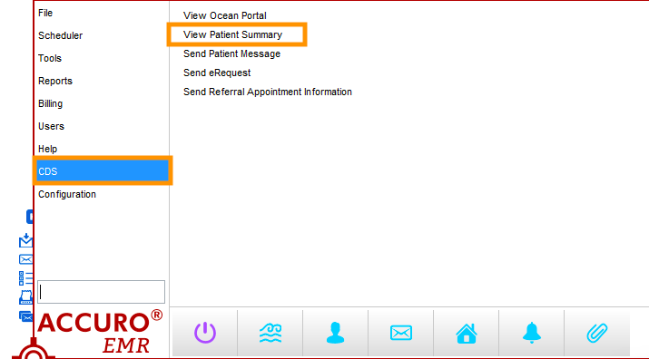Open the envelope mail icon
The image size is (649, 359).
click(x=400, y=333)
